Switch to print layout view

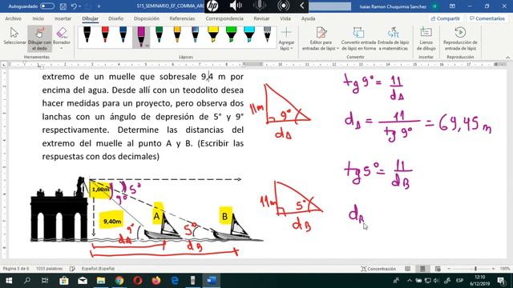[x=422, y=269]
